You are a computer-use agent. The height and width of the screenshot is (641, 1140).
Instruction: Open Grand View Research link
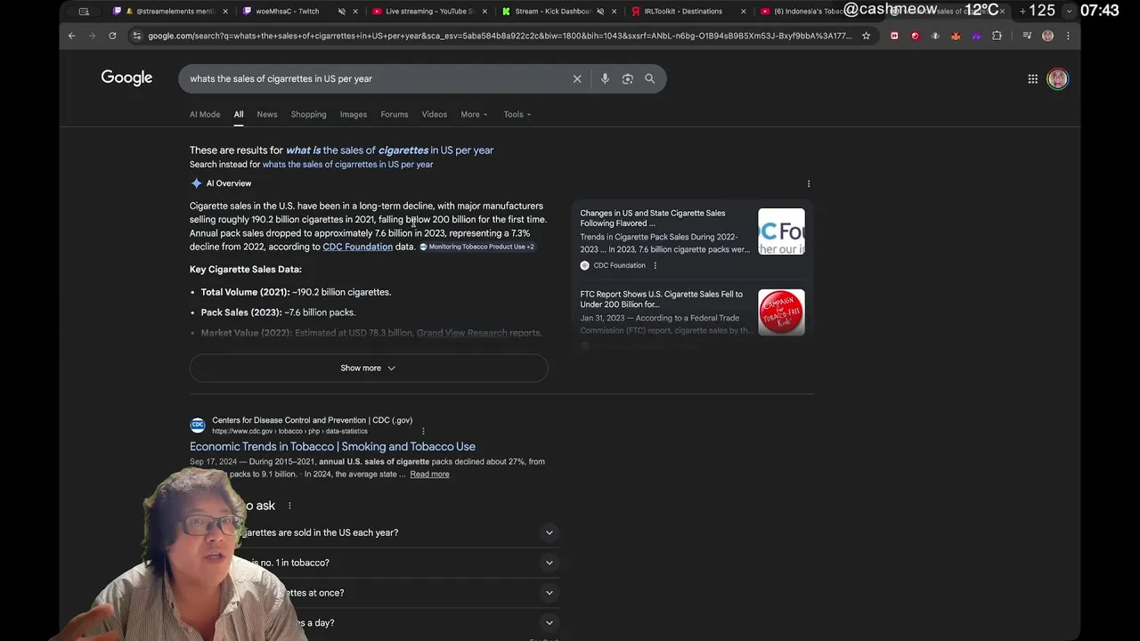point(463,333)
